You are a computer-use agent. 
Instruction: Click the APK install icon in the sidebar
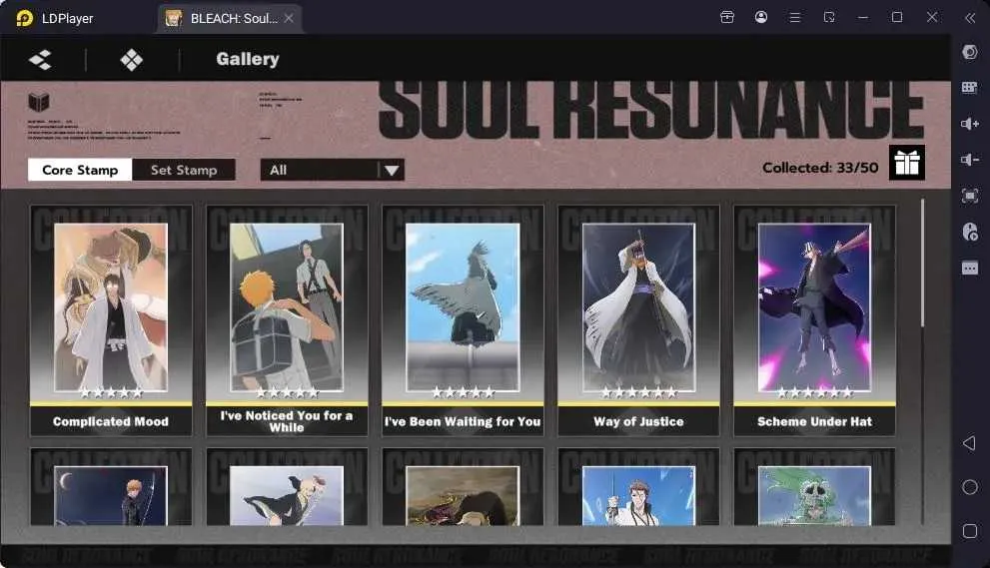pyautogui.click(x=970, y=232)
